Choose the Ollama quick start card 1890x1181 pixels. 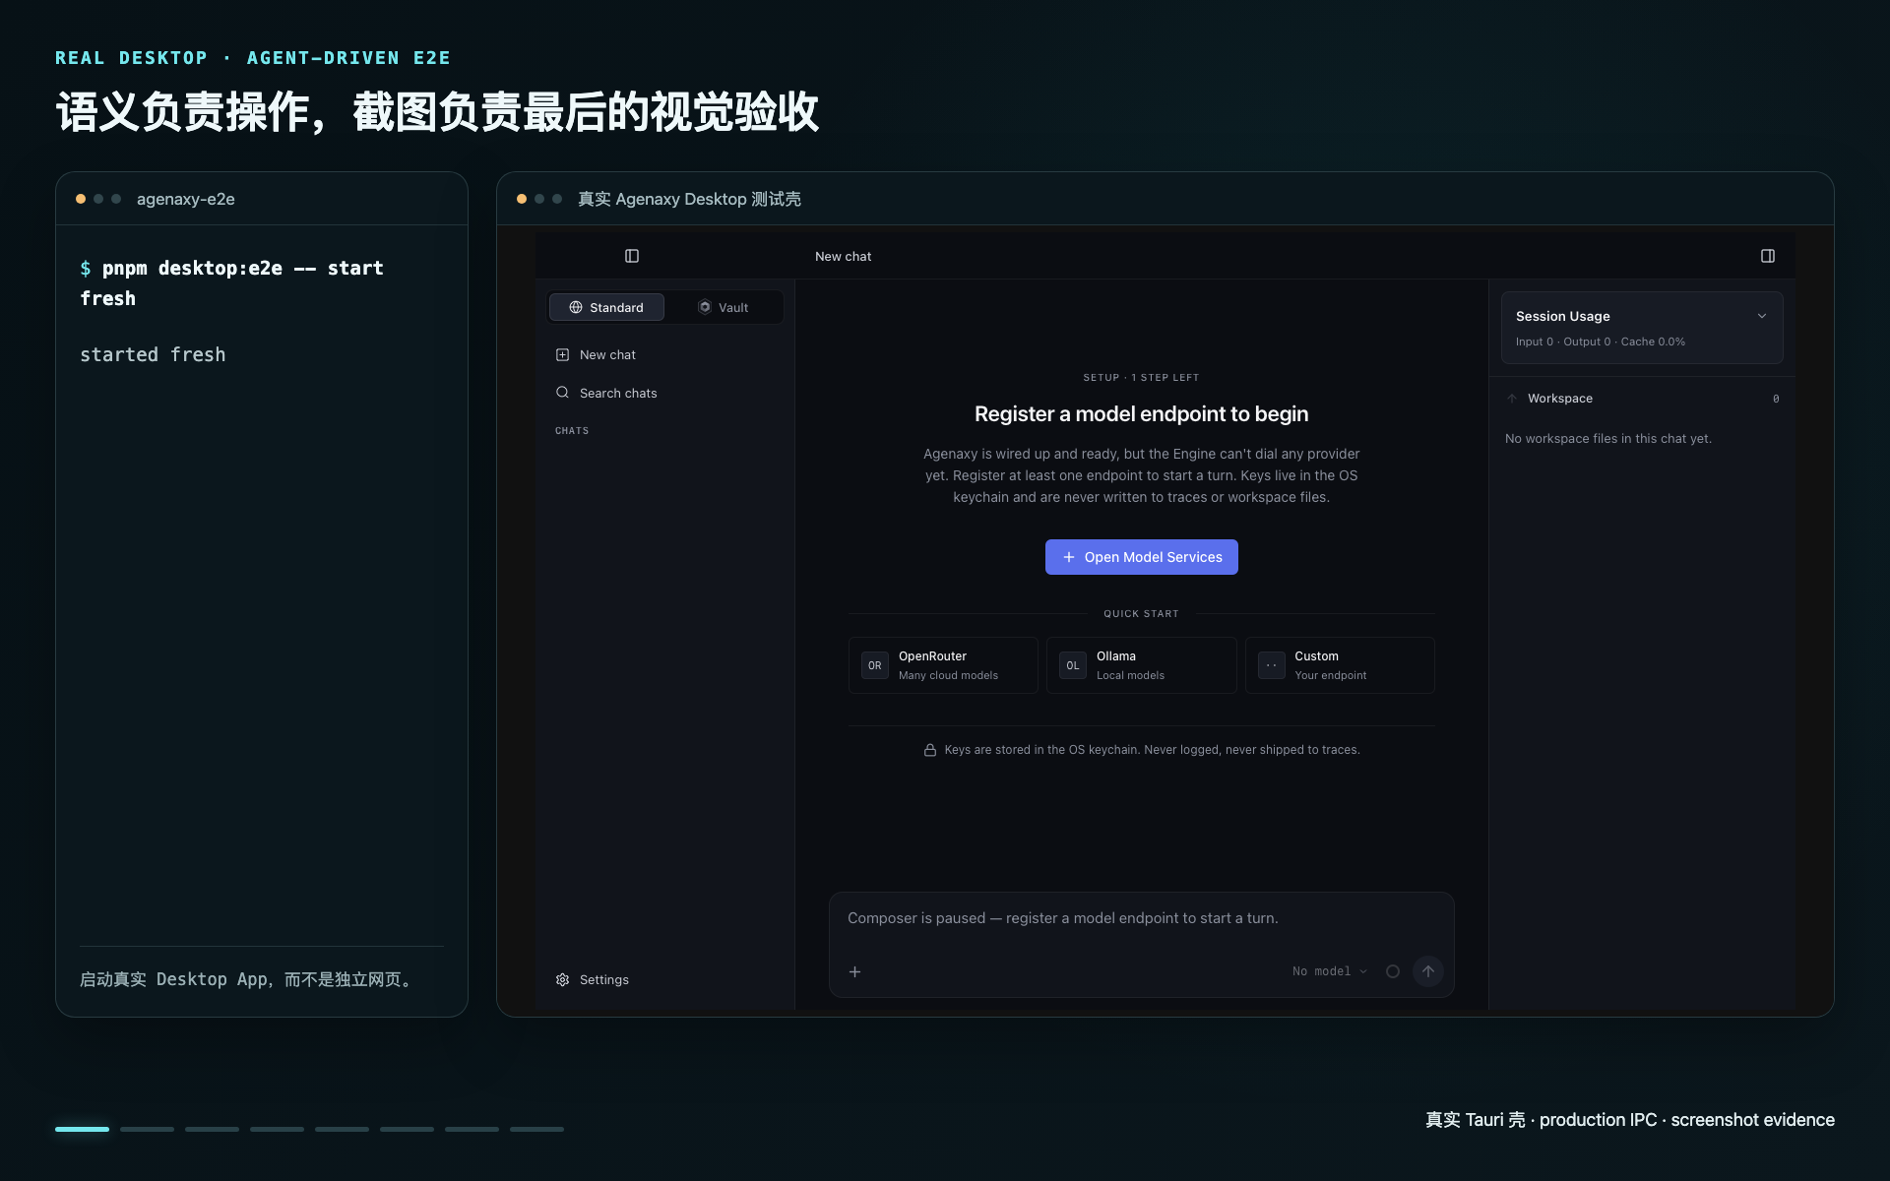tap(1141, 665)
